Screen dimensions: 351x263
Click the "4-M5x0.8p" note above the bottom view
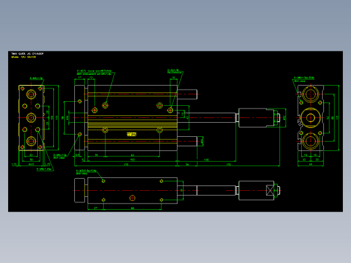[x=86, y=172]
